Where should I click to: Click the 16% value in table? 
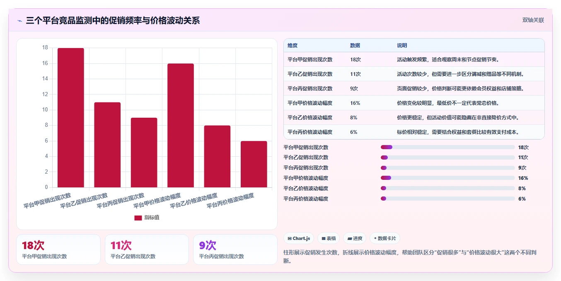355,103
